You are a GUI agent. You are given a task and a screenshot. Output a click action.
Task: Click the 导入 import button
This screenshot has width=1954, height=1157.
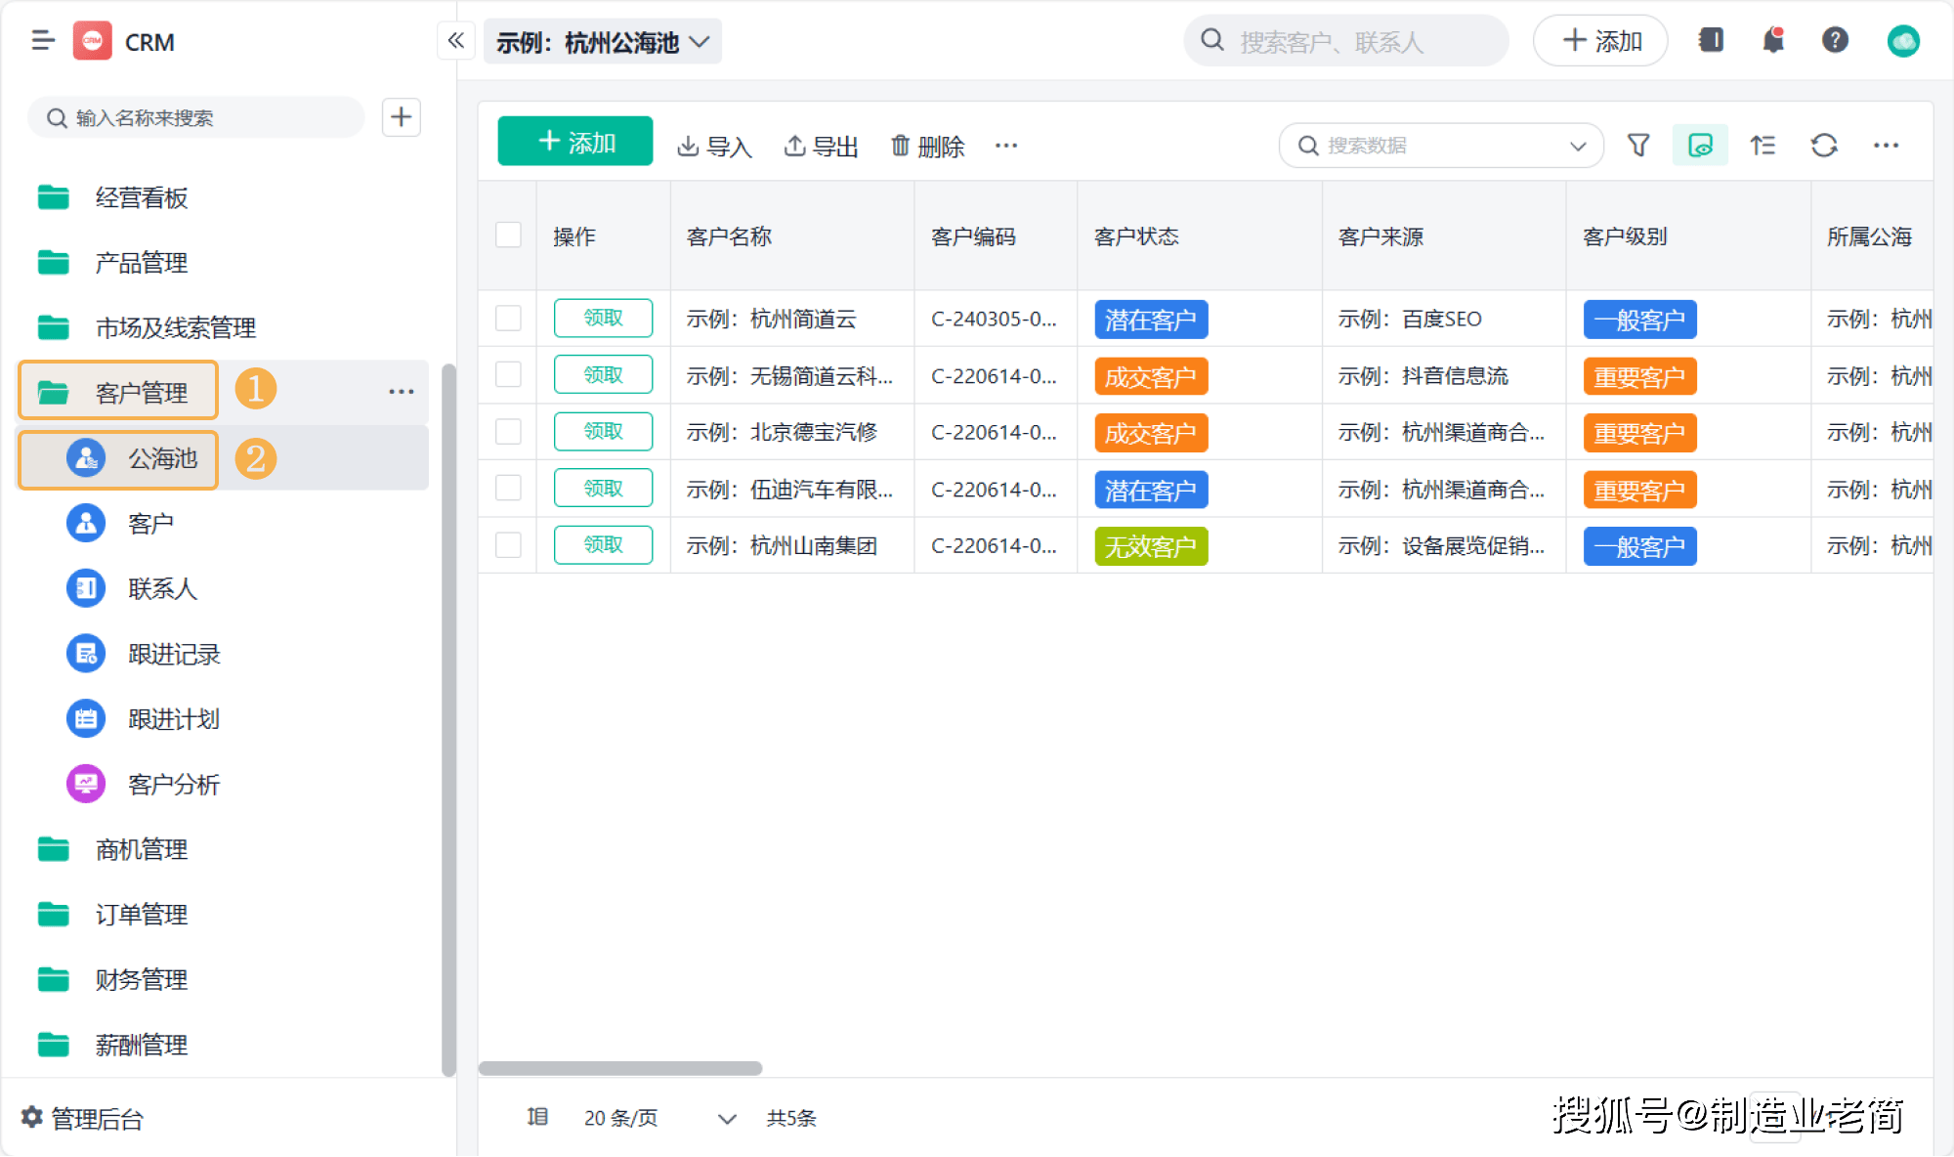click(714, 147)
